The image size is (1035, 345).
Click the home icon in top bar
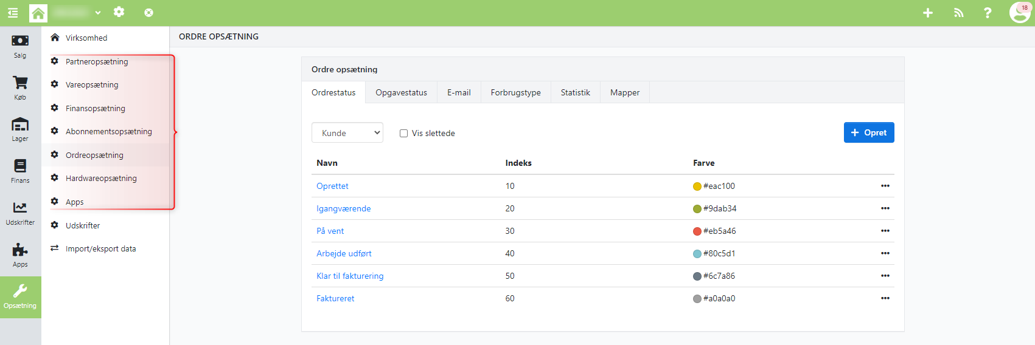38,13
